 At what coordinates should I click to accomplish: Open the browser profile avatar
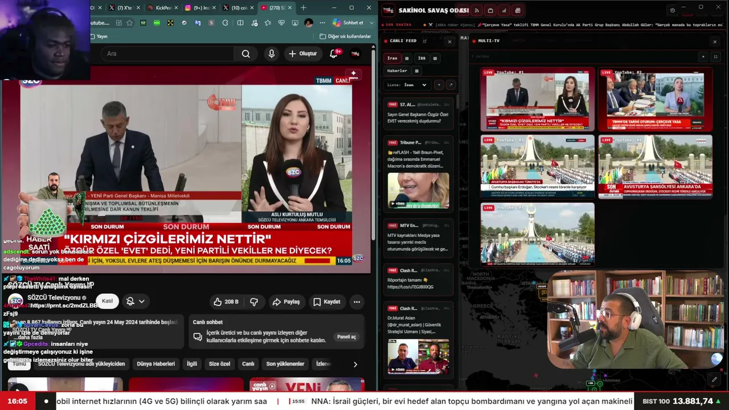click(x=309, y=23)
